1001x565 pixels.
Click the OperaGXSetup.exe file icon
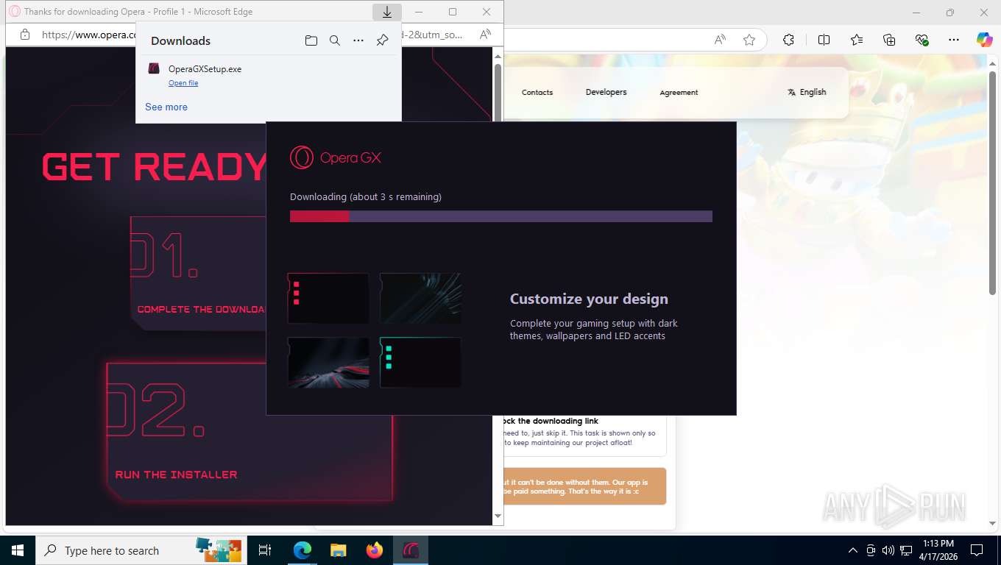click(154, 68)
